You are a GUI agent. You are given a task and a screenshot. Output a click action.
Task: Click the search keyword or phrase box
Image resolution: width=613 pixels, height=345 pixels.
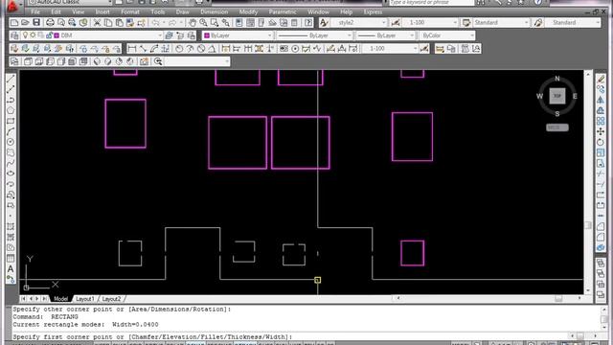pyautogui.click(x=431, y=2)
